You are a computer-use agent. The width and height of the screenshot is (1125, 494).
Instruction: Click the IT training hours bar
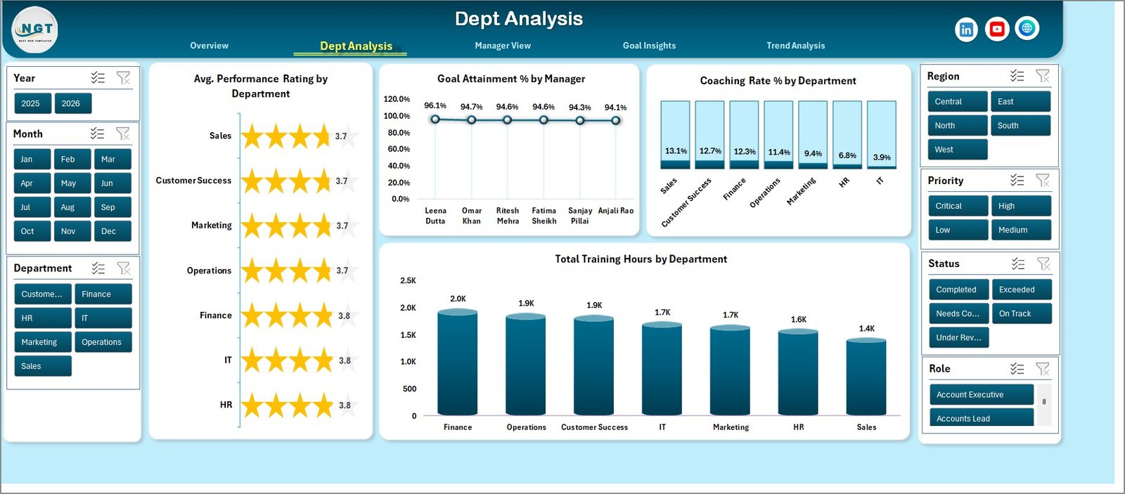point(662,370)
